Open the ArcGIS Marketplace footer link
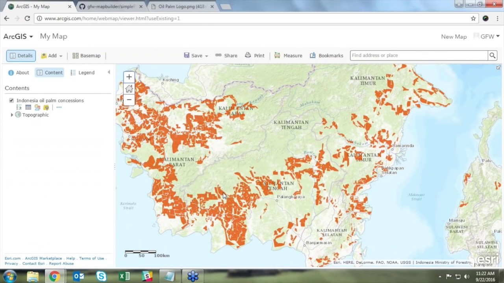The width and height of the screenshot is (504, 283). tap(43, 258)
